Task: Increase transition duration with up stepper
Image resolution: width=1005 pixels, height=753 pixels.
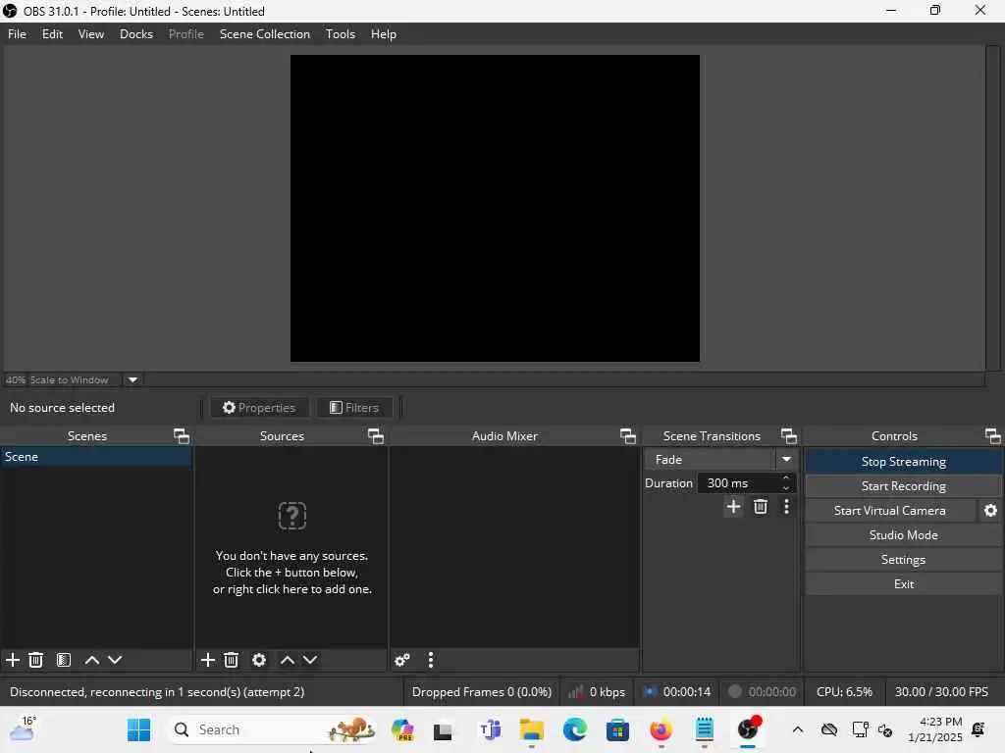Action: 786,477
